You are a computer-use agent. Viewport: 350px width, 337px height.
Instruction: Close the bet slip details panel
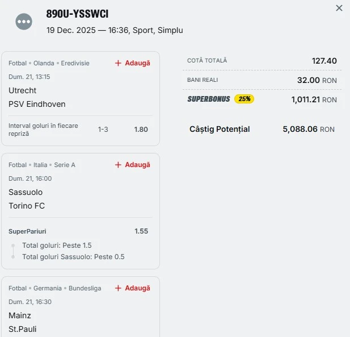(339, 9)
